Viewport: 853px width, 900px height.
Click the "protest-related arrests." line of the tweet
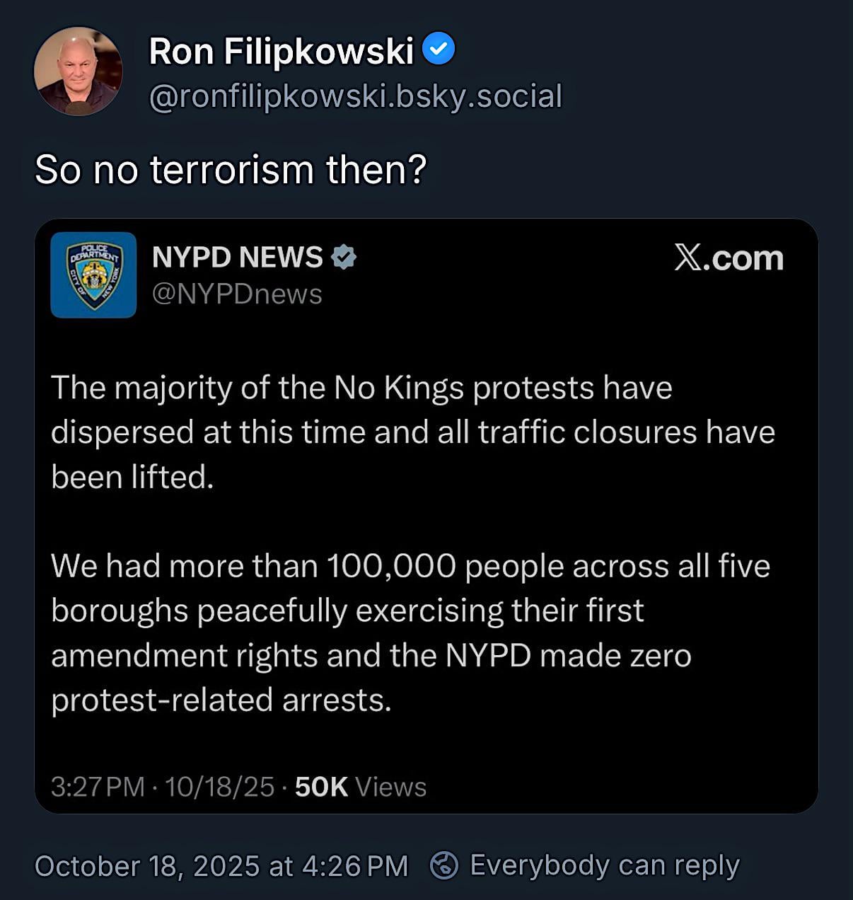pyautogui.click(x=221, y=700)
